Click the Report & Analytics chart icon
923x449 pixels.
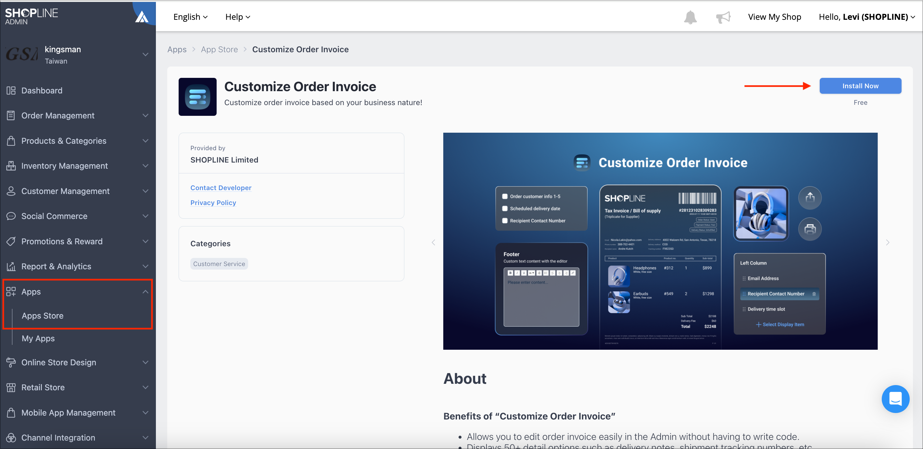coord(11,266)
